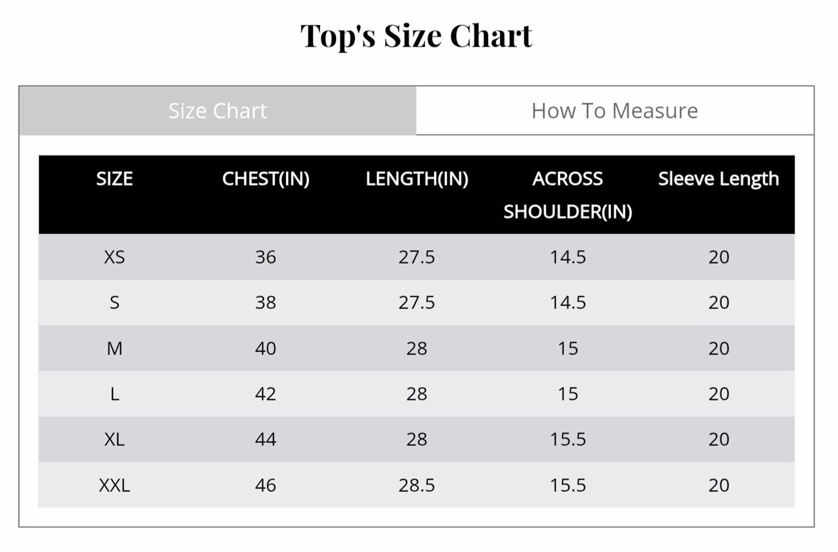Select the M size row label
Image resolution: width=838 pixels, height=552 pixels.
click(x=114, y=349)
